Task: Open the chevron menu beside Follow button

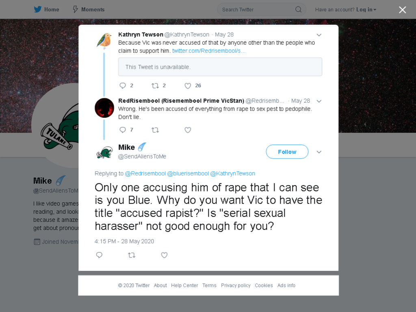Action: tap(319, 152)
